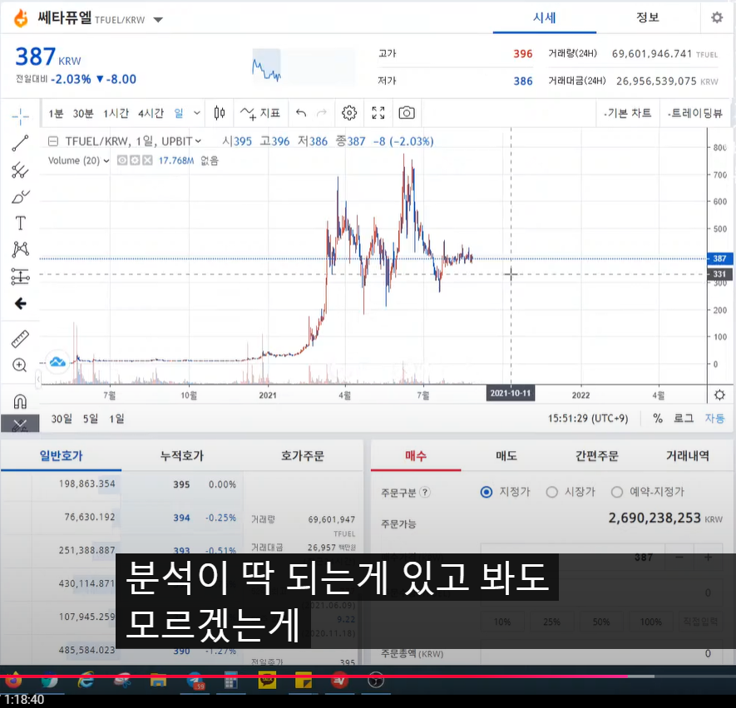Open KakaoTalk from the taskbar
736x708 pixels.
click(x=267, y=681)
